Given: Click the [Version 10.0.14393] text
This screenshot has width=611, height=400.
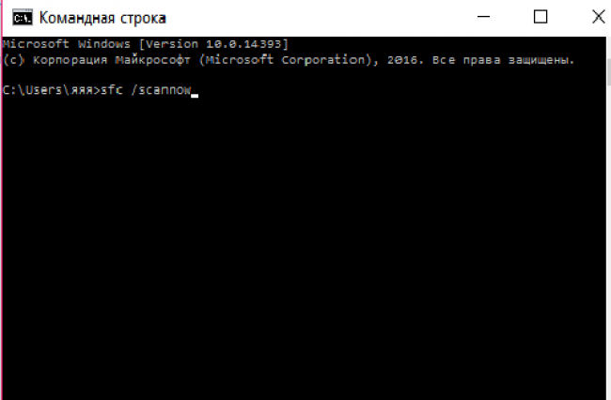Looking at the screenshot, I should click(x=213, y=44).
